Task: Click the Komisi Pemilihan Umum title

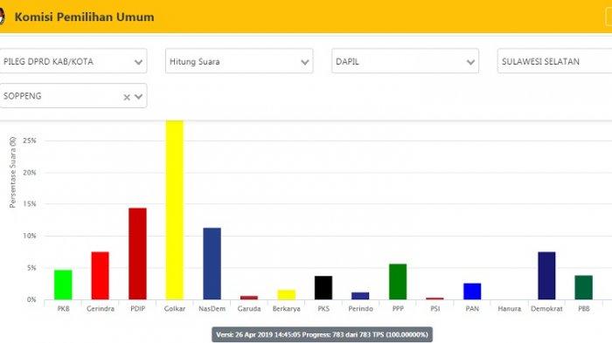Action: click(x=84, y=17)
